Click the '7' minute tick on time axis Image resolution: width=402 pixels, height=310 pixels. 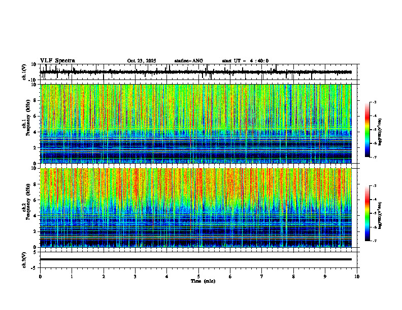pyautogui.click(x=262, y=277)
